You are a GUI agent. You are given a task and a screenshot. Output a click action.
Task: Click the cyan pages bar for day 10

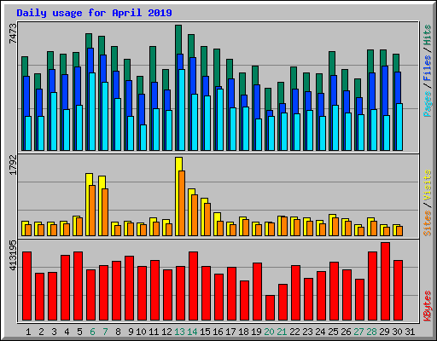[x=143, y=137]
